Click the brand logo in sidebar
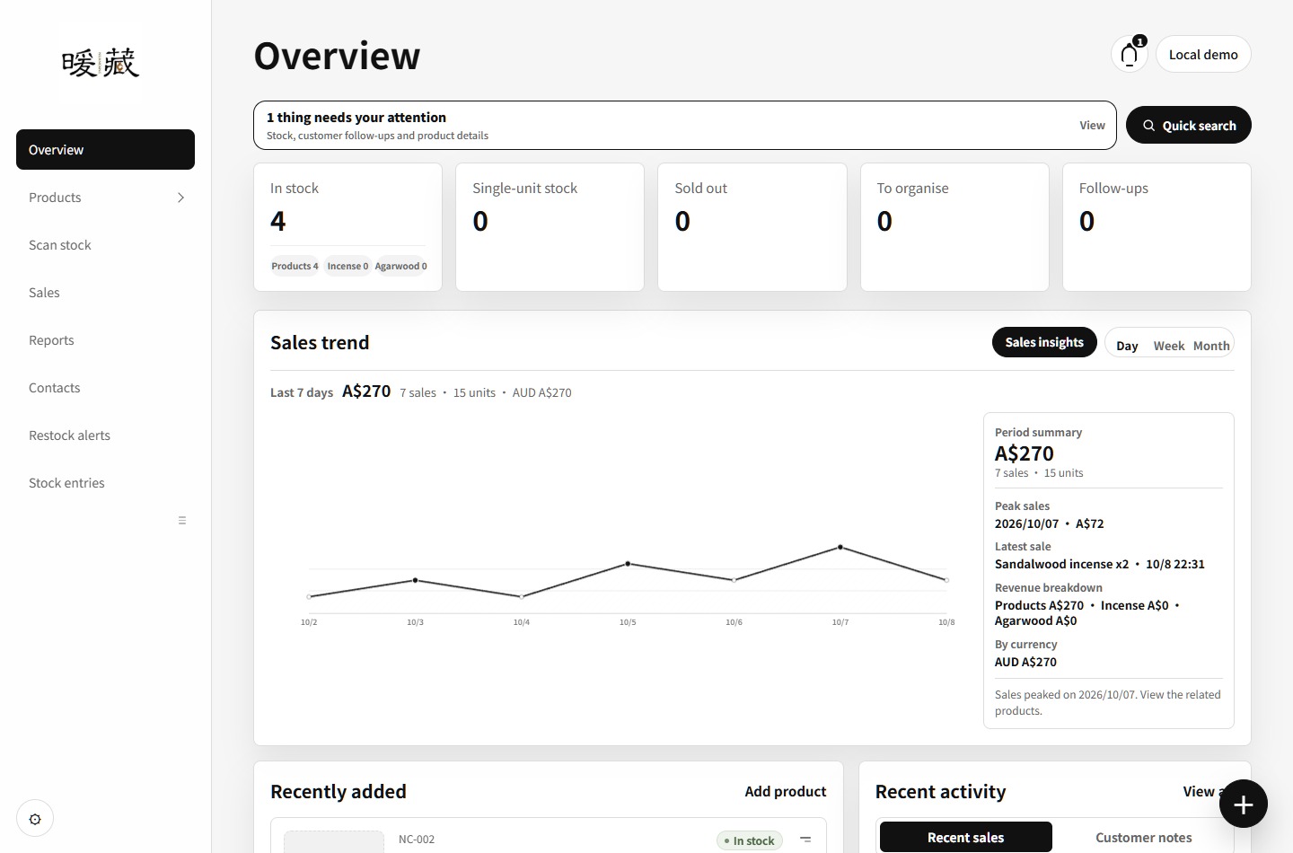This screenshot has width=1293, height=853. tap(101, 63)
